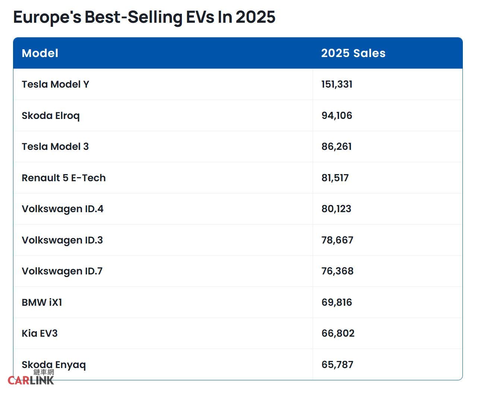This screenshot has height=396, width=477.
Task: Click the "Europe's Best-Selling EVs In 2025" heading
Action: 144,17
